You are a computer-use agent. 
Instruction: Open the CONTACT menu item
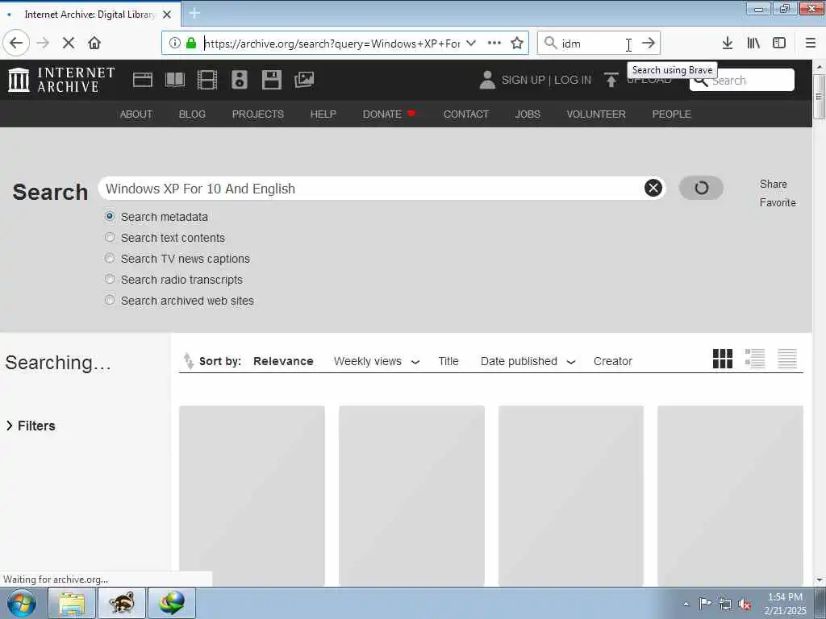coord(466,114)
